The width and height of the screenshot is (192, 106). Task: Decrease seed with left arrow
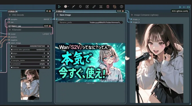(11, 46)
